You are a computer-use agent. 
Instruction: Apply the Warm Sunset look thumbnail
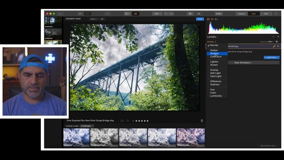191,138
